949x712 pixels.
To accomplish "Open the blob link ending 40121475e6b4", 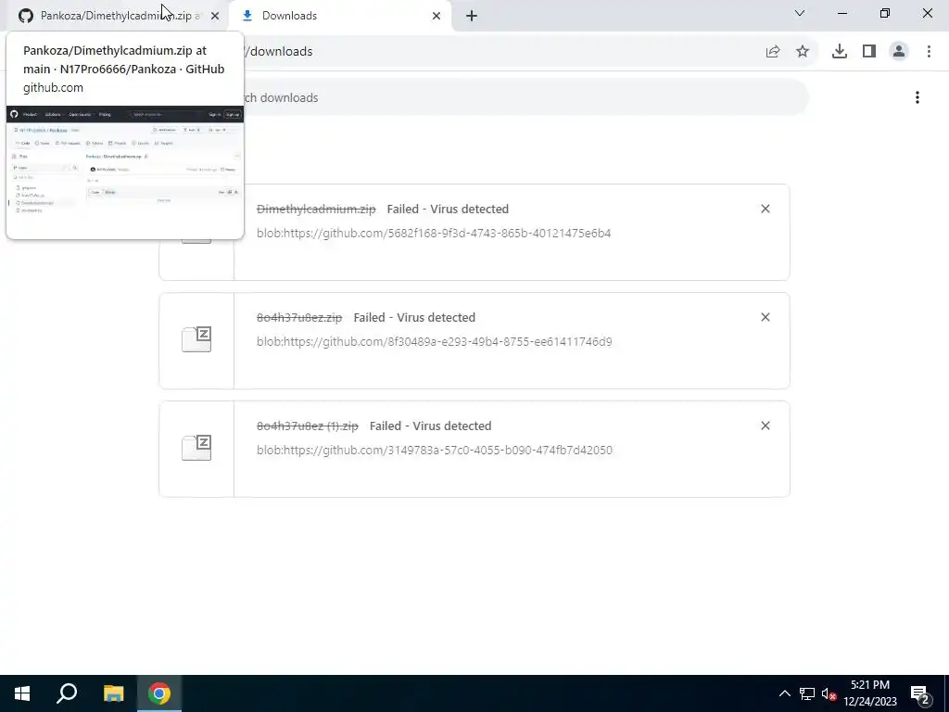I will (x=434, y=233).
